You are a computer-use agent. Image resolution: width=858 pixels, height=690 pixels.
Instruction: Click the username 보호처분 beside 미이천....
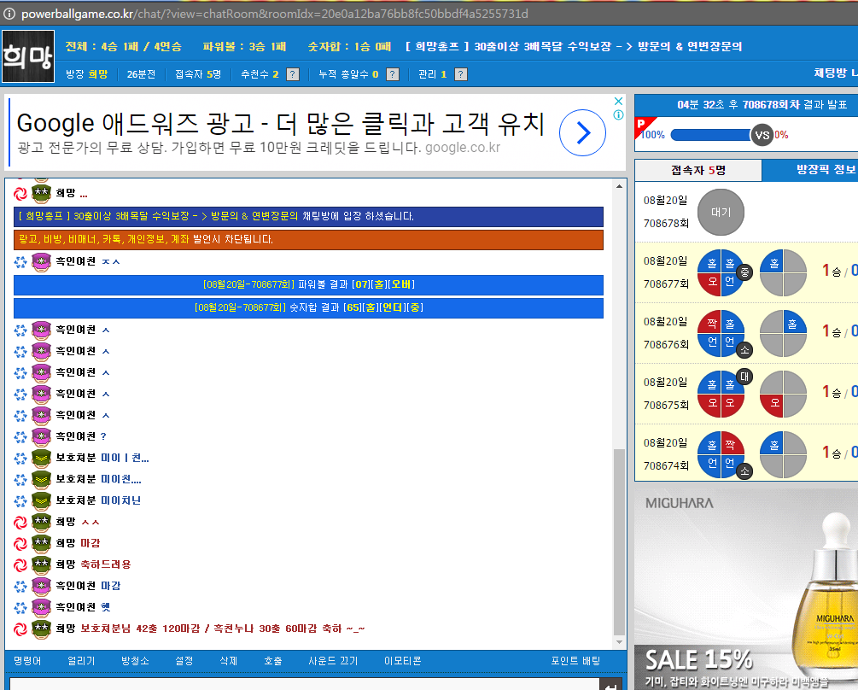click(75, 479)
